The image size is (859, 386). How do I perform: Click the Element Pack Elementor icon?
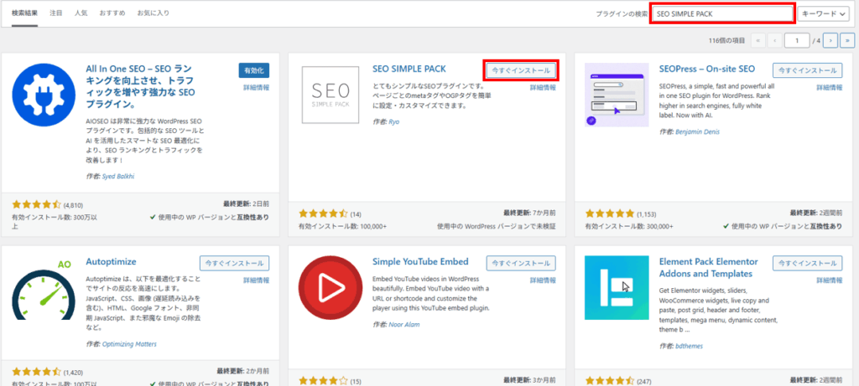(617, 287)
